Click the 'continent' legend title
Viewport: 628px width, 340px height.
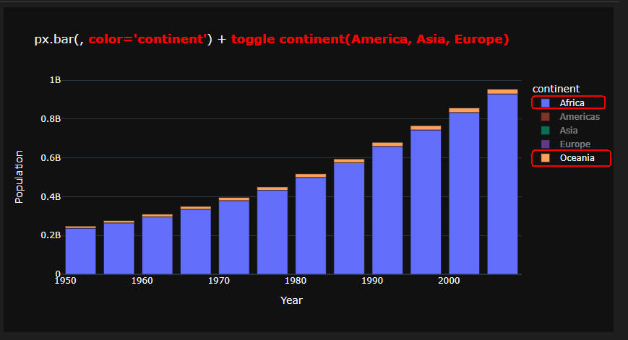pyautogui.click(x=556, y=89)
